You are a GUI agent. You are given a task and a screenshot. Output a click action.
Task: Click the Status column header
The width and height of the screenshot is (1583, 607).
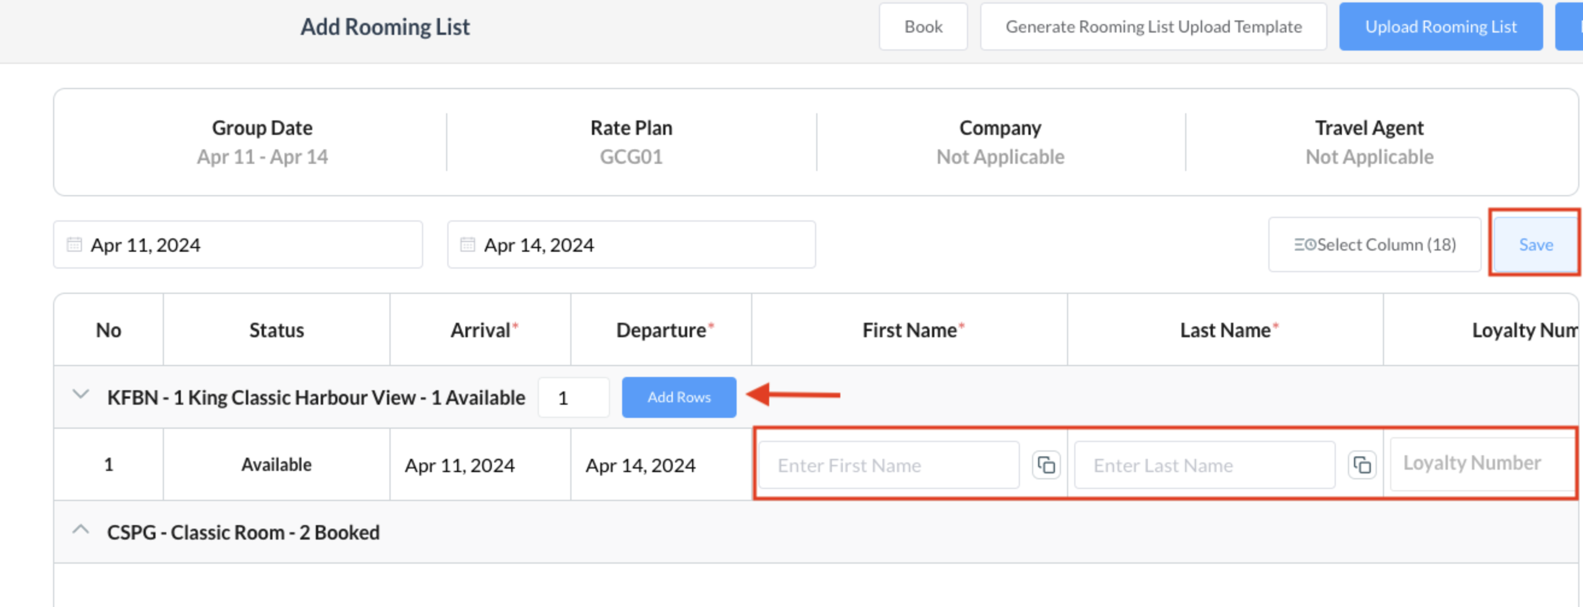277,330
